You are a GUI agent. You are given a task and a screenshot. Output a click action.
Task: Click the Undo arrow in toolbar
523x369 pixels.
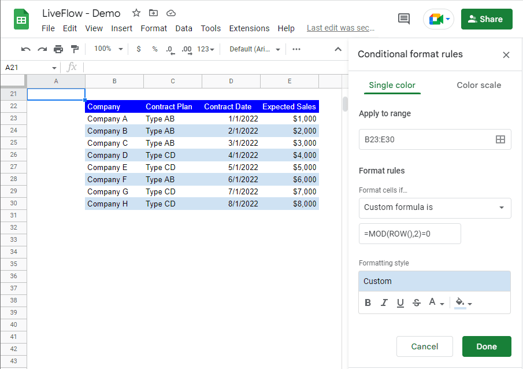[25, 49]
